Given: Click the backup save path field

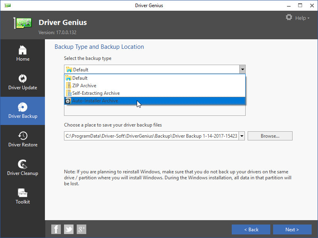Looking at the screenshot, I should (x=151, y=136).
